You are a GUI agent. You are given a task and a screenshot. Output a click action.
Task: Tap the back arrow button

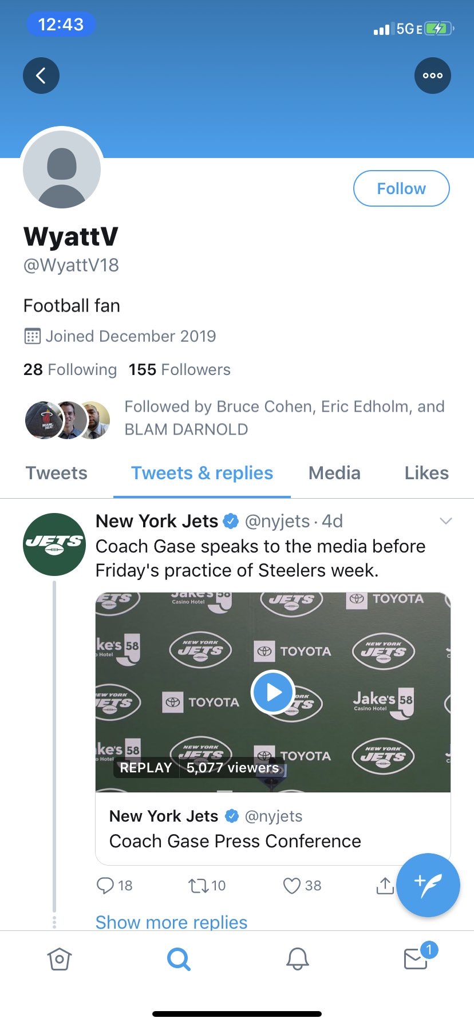point(41,76)
